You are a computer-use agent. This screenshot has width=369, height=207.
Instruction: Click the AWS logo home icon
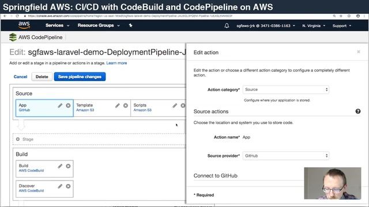click(24, 25)
